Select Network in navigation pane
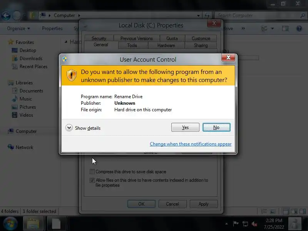Image resolution: width=308 pixels, height=231 pixels. coord(24,147)
